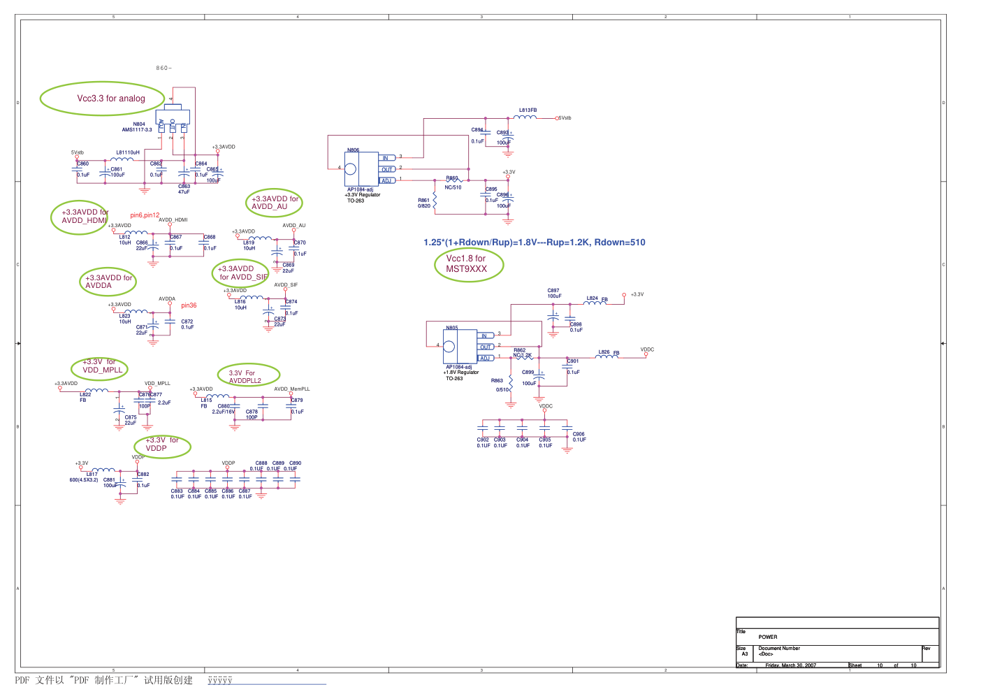Screen dimensions: 981x694
Task: Select capacitor designator C867
Action: (176, 237)
